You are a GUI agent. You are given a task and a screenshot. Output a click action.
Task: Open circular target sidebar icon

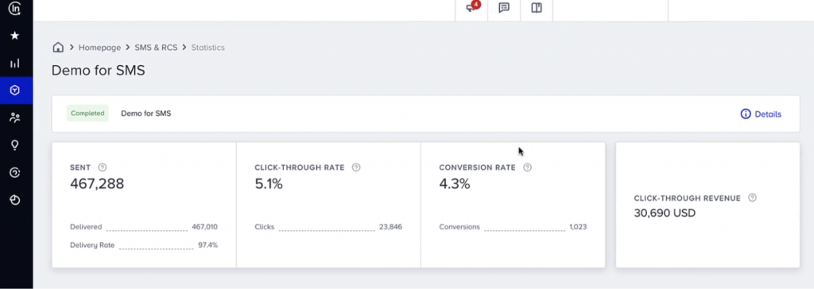[x=15, y=173]
